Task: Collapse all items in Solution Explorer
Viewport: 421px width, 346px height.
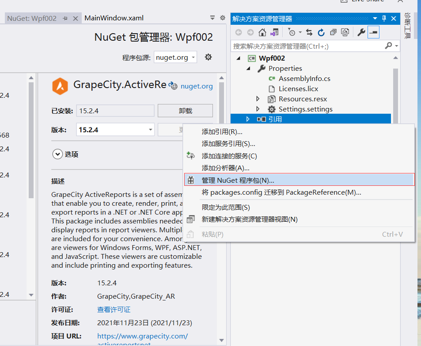Action: (x=333, y=33)
